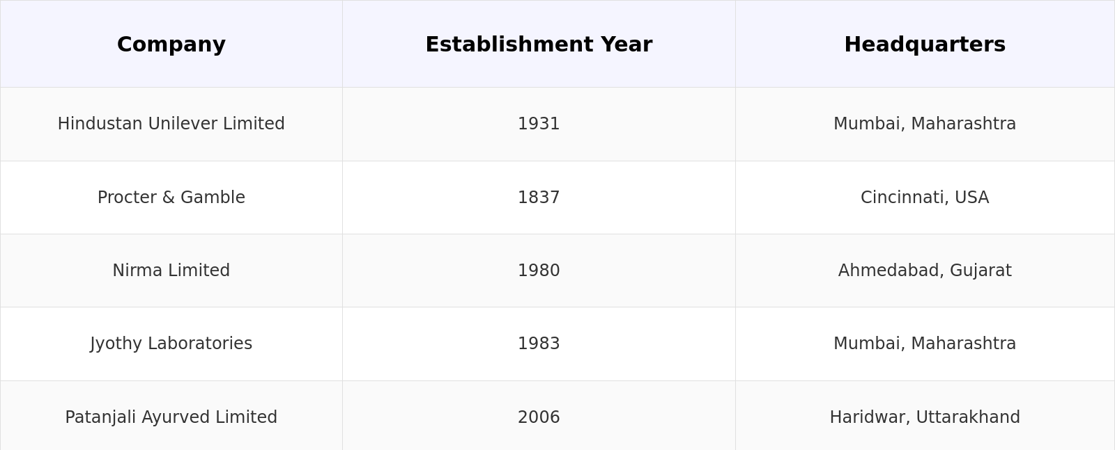Click the Procter & Gamble cell
The image size is (1115, 450).
(171, 198)
